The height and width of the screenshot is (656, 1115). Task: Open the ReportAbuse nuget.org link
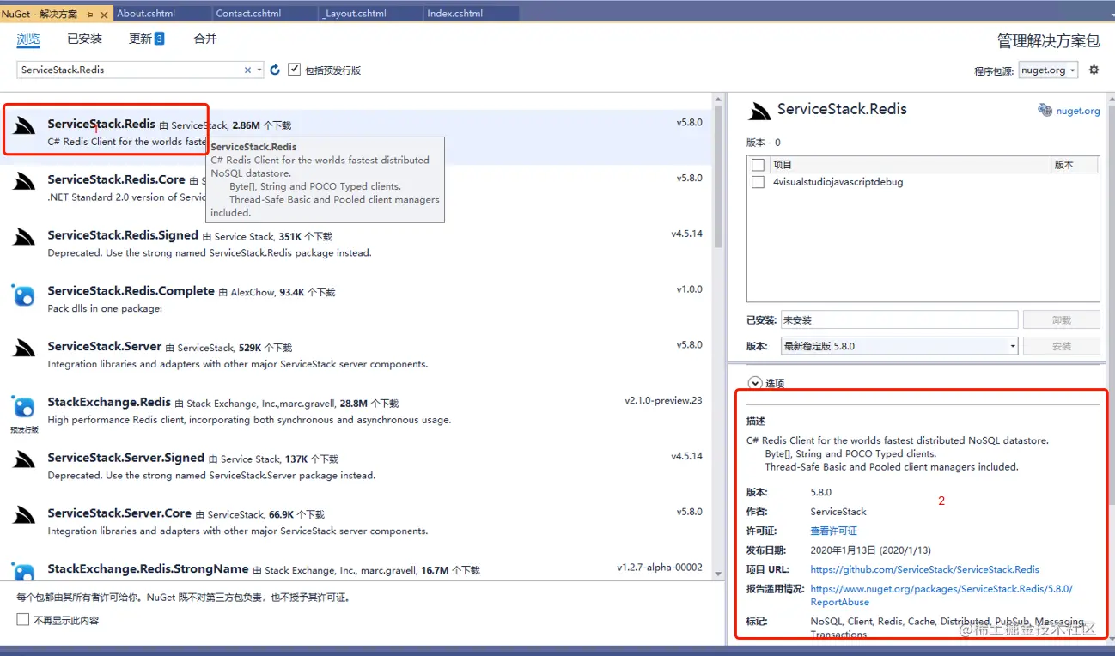(941, 595)
